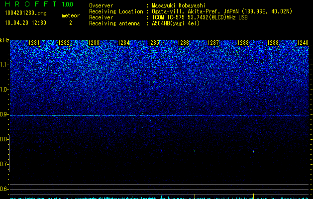This screenshot has width=313, height=199.
Task: Click the 0.9 kHz axis label
Action: [x=4, y=114]
